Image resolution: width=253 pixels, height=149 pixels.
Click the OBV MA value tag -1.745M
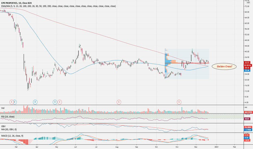point(248,129)
